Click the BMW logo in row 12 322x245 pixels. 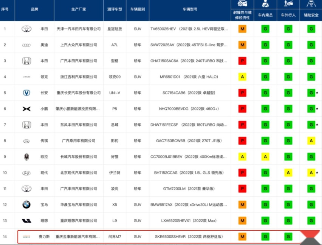coord(26,205)
